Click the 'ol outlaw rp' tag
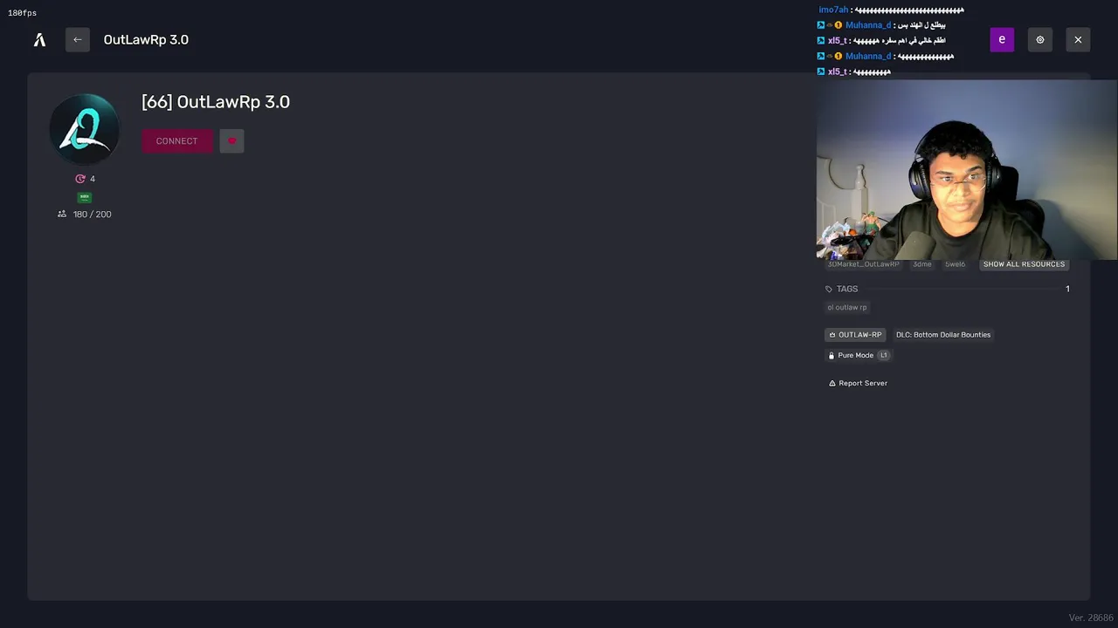 [847, 307]
